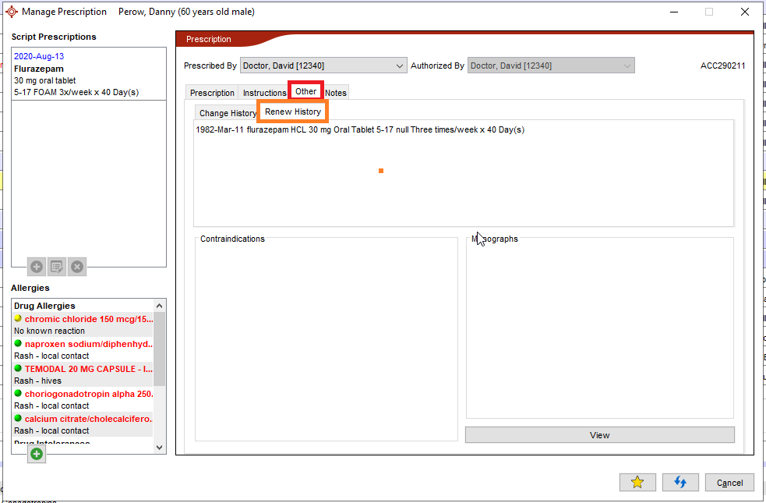Add a new allergy with green plus
Image resolution: width=766 pixels, height=503 pixels.
point(37,454)
